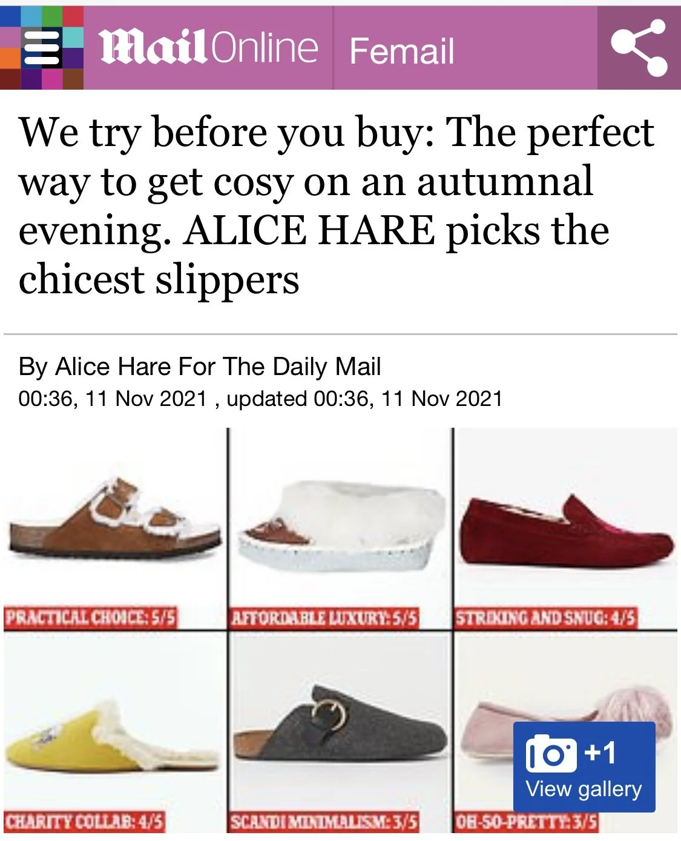Click the Scandi Minimalism 3/5 label
The height and width of the screenshot is (841, 681).
point(324,822)
